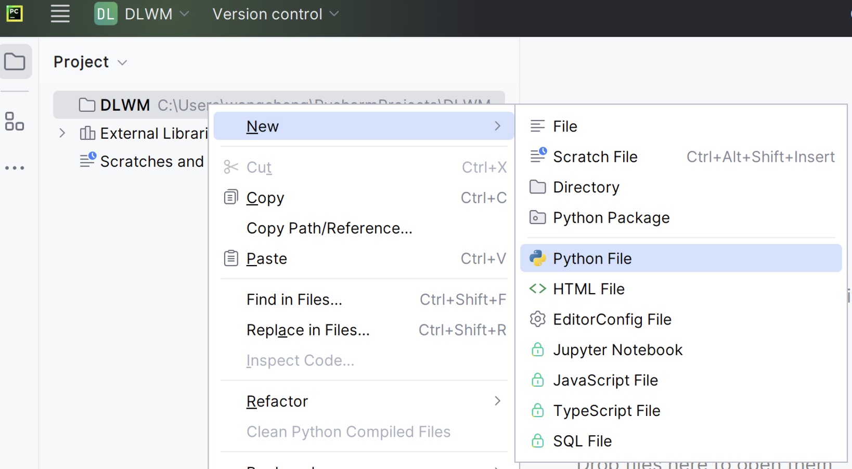This screenshot has width=852, height=469.
Task: Click the DLWM root folder icon
Action: pyautogui.click(x=87, y=105)
